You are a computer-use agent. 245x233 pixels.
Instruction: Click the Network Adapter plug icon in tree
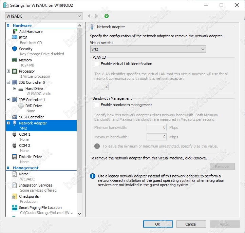pos(15,123)
